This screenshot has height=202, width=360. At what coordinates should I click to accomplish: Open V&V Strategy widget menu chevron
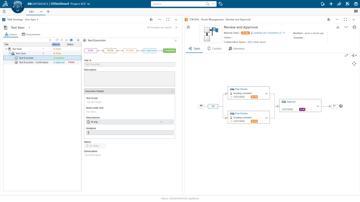[x=176, y=19]
